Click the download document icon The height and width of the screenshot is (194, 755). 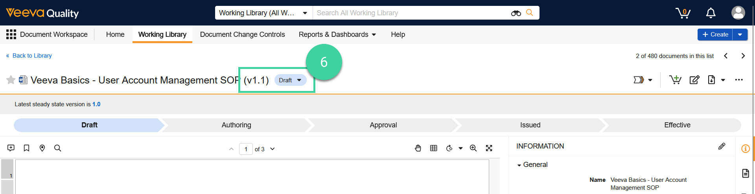click(711, 80)
